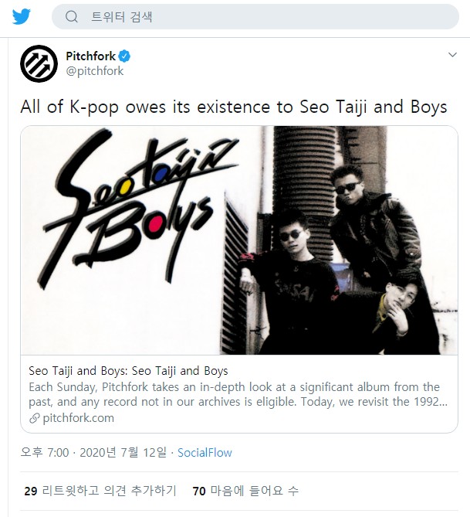This screenshot has height=517, width=470.
Task: Click the search magnifier icon
Action: [x=72, y=16]
